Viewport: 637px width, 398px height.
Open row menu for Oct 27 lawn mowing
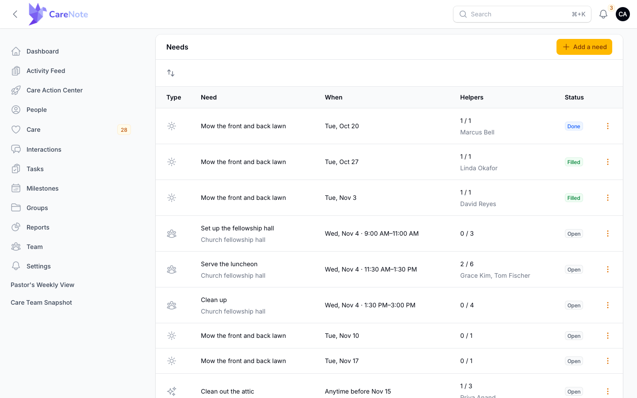[608, 162]
